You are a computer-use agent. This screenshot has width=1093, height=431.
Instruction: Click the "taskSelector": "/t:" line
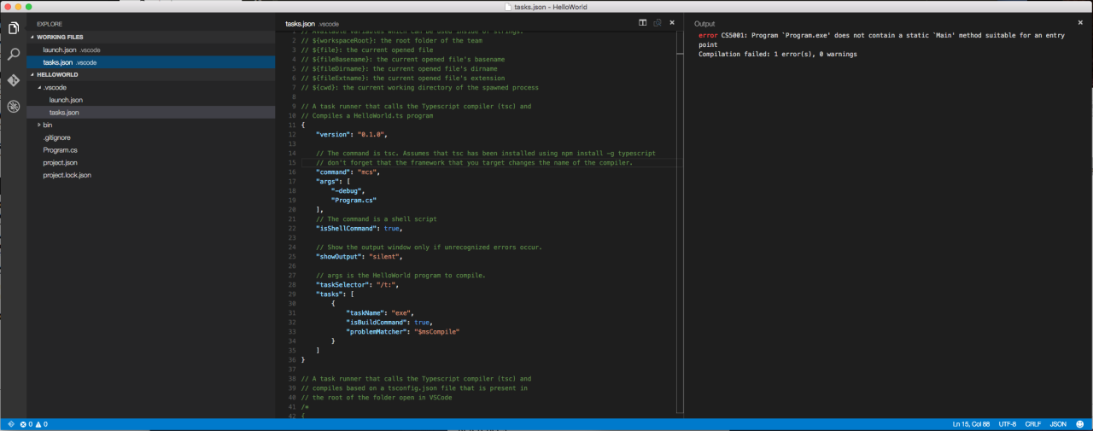357,284
